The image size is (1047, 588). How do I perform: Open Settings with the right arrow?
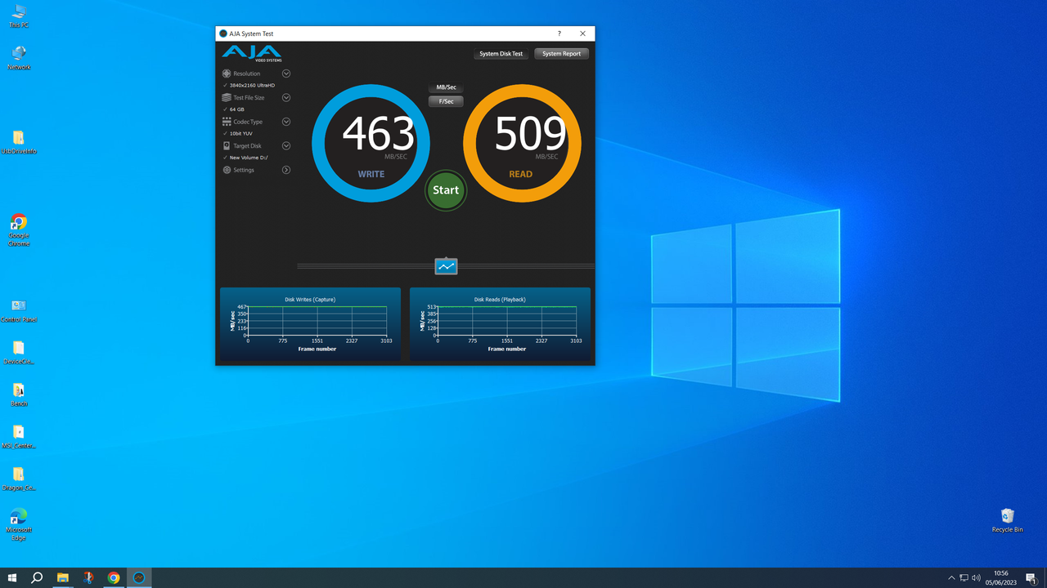tap(286, 170)
